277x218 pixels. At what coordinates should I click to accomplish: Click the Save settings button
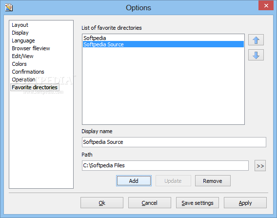(x=198, y=203)
